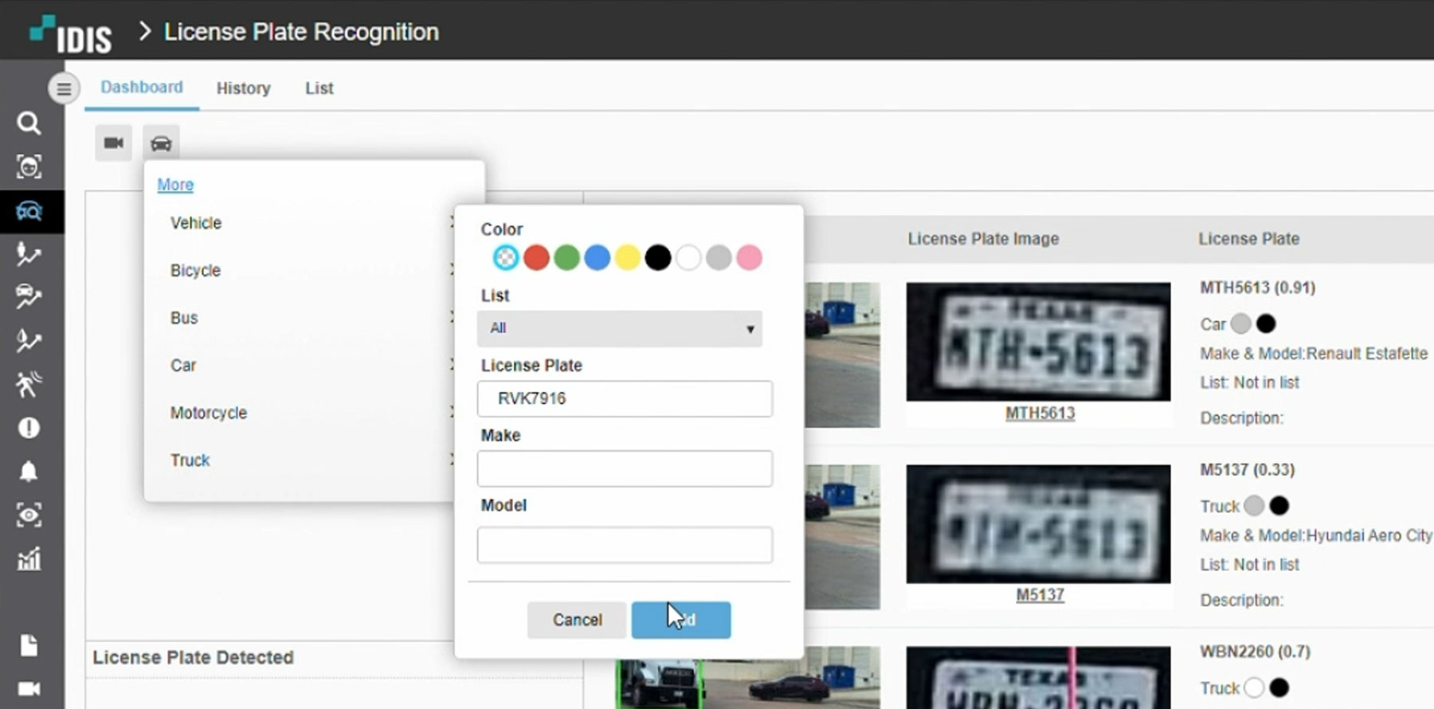Viewport: 1434px width, 709px height.
Task: Switch to the List tab
Action: (x=319, y=88)
